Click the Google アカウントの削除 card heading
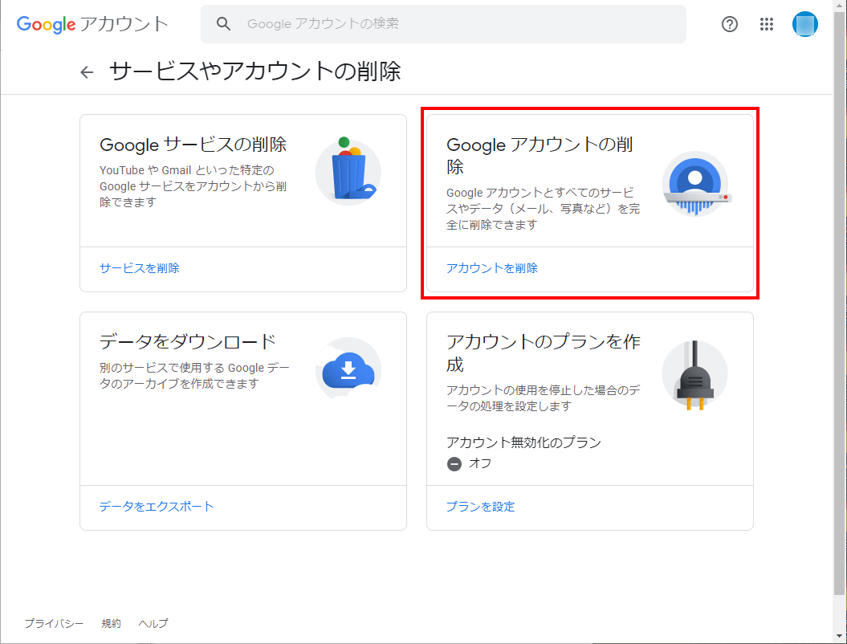 540,156
